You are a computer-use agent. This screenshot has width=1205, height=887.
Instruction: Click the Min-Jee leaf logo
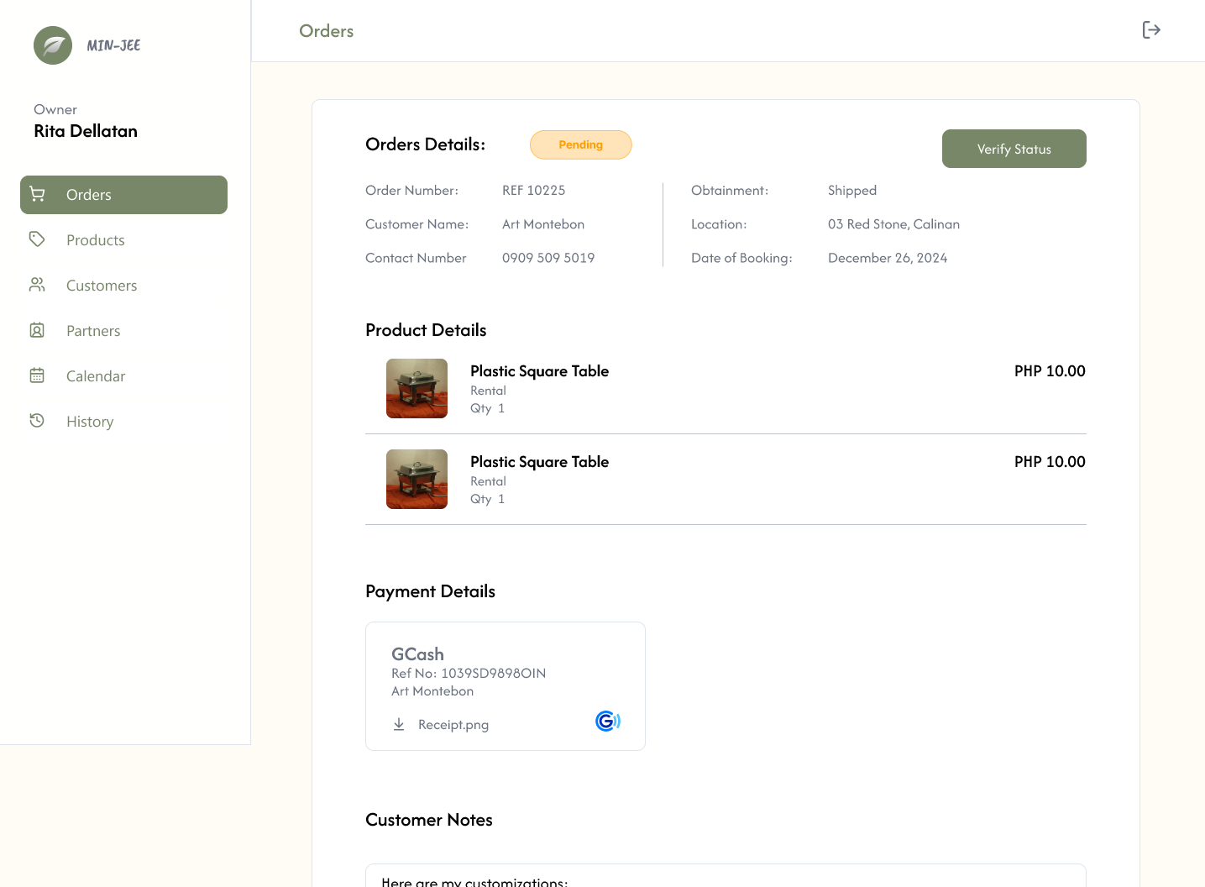[x=53, y=45]
